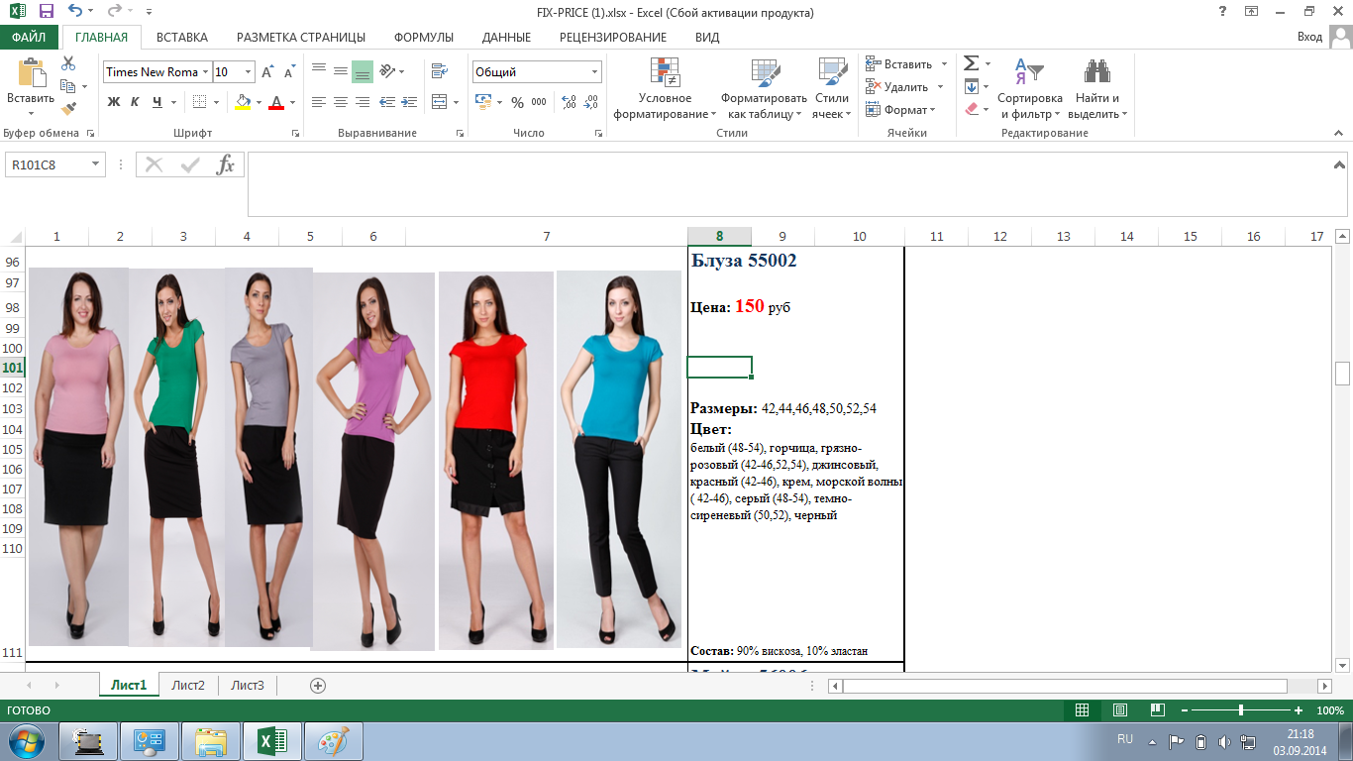
Task: Click the accounting currency format icon
Action: [483, 102]
